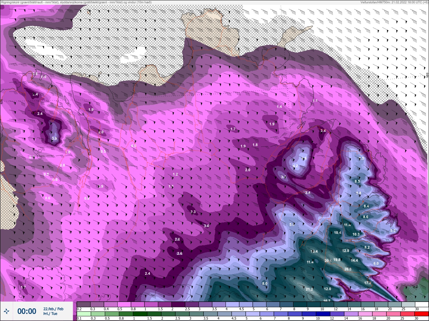Click the 'Þri./ Tue' weekday label
The height and width of the screenshot is (321, 429).
(50, 314)
